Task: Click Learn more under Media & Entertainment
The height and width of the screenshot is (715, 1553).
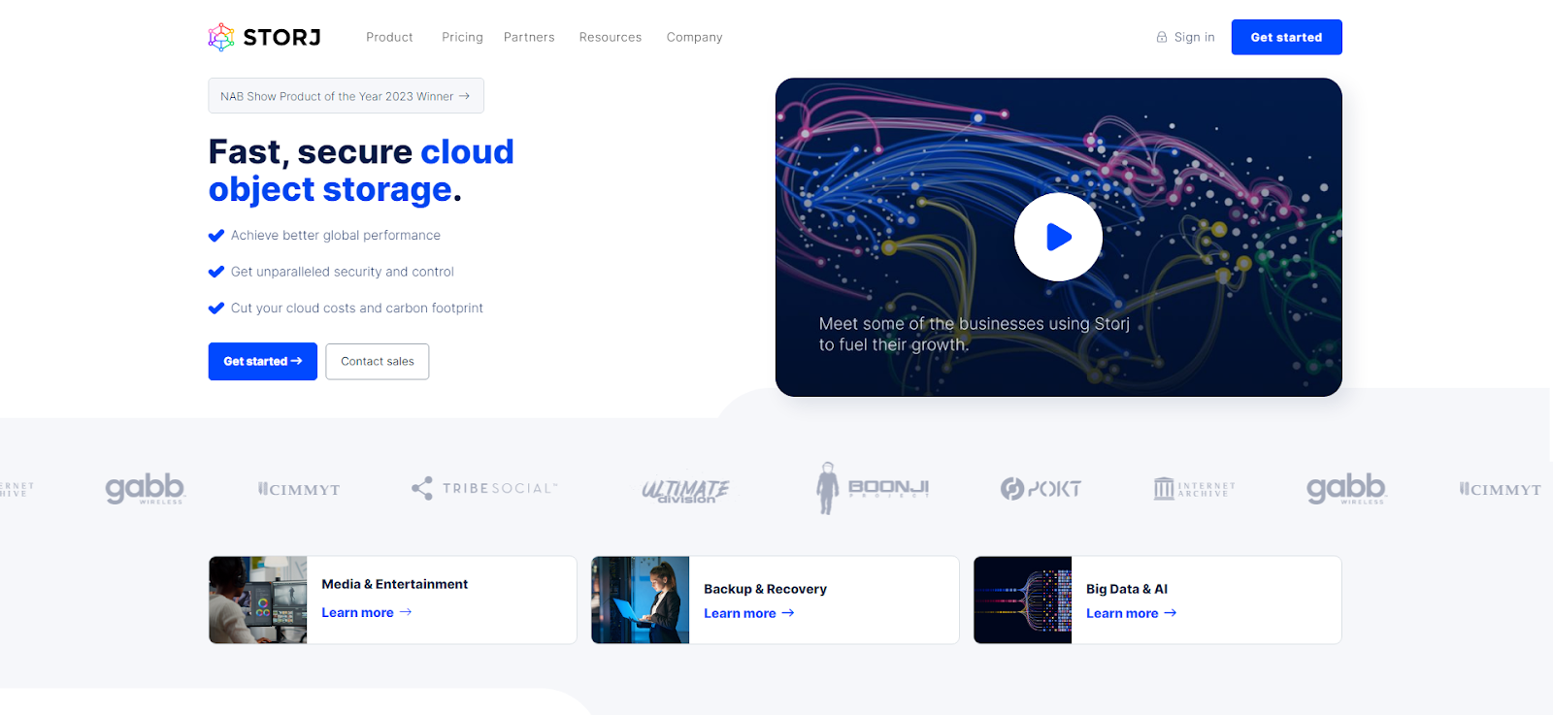Action: tap(366, 612)
